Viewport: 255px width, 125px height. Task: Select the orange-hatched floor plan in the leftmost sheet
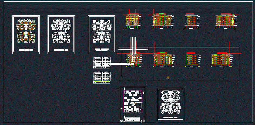(26, 31)
